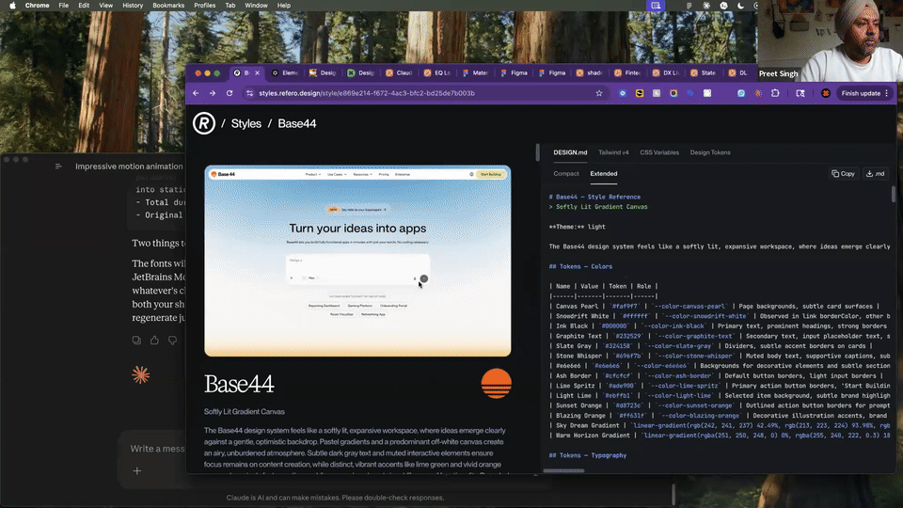Screen dimensions: 903x508
Task: Click Finish update button
Action: tap(861, 93)
